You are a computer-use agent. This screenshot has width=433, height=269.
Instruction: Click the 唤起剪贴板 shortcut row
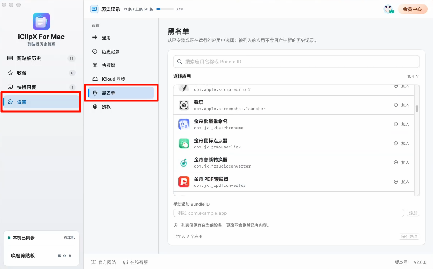point(41,256)
